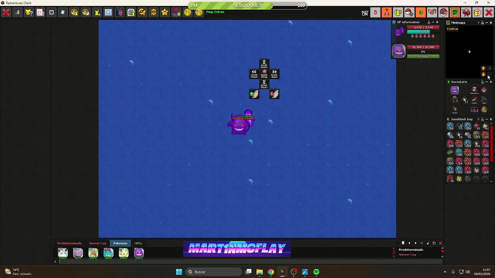Collapse the HP information panel

point(433,22)
